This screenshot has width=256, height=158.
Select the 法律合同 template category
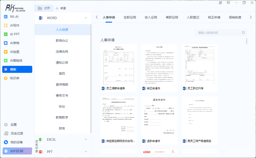pos(62,51)
